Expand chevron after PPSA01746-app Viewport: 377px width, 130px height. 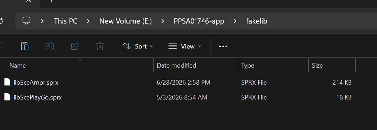point(235,21)
